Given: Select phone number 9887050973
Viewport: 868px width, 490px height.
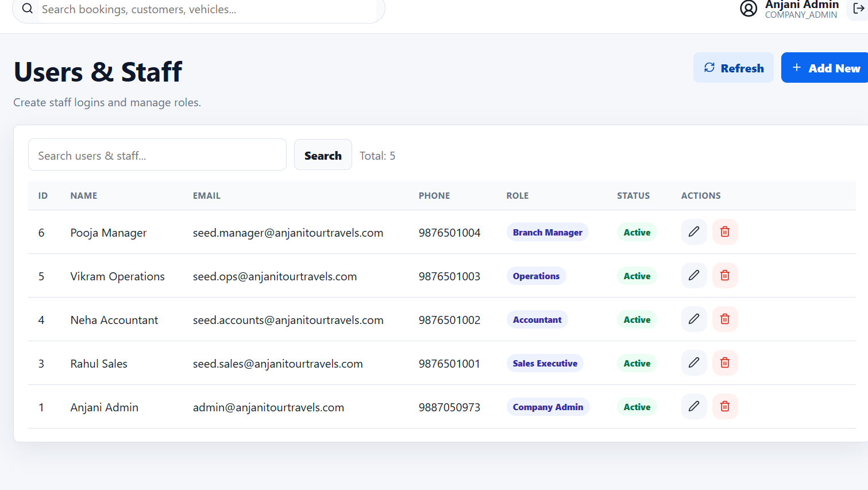Looking at the screenshot, I should 449,407.
